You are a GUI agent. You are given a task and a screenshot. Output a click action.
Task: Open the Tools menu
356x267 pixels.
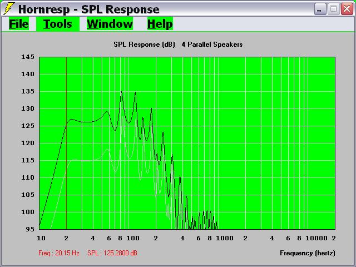58,24
